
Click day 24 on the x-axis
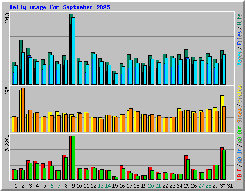click(179, 186)
